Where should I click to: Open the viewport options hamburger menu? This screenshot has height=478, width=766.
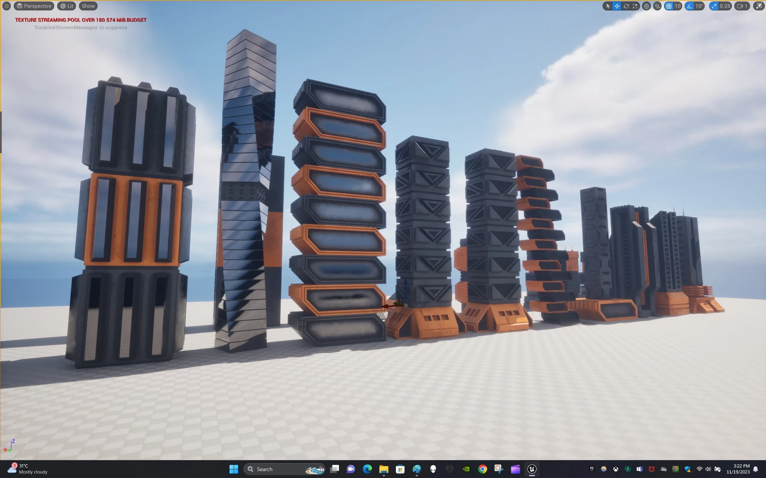(x=6, y=6)
